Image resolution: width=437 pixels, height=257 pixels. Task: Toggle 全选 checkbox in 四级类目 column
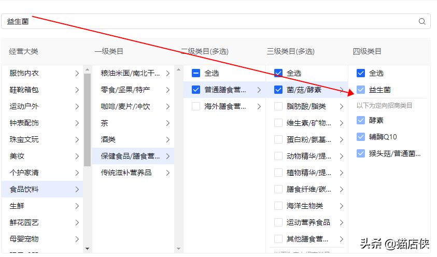coord(361,73)
